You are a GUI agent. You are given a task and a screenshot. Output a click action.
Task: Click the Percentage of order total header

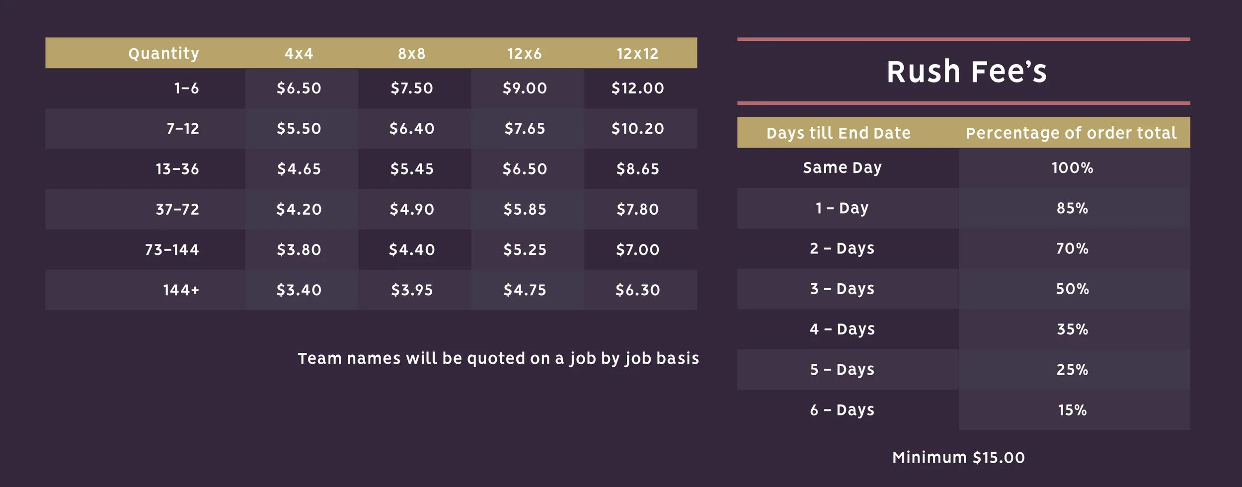point(1071,133)
